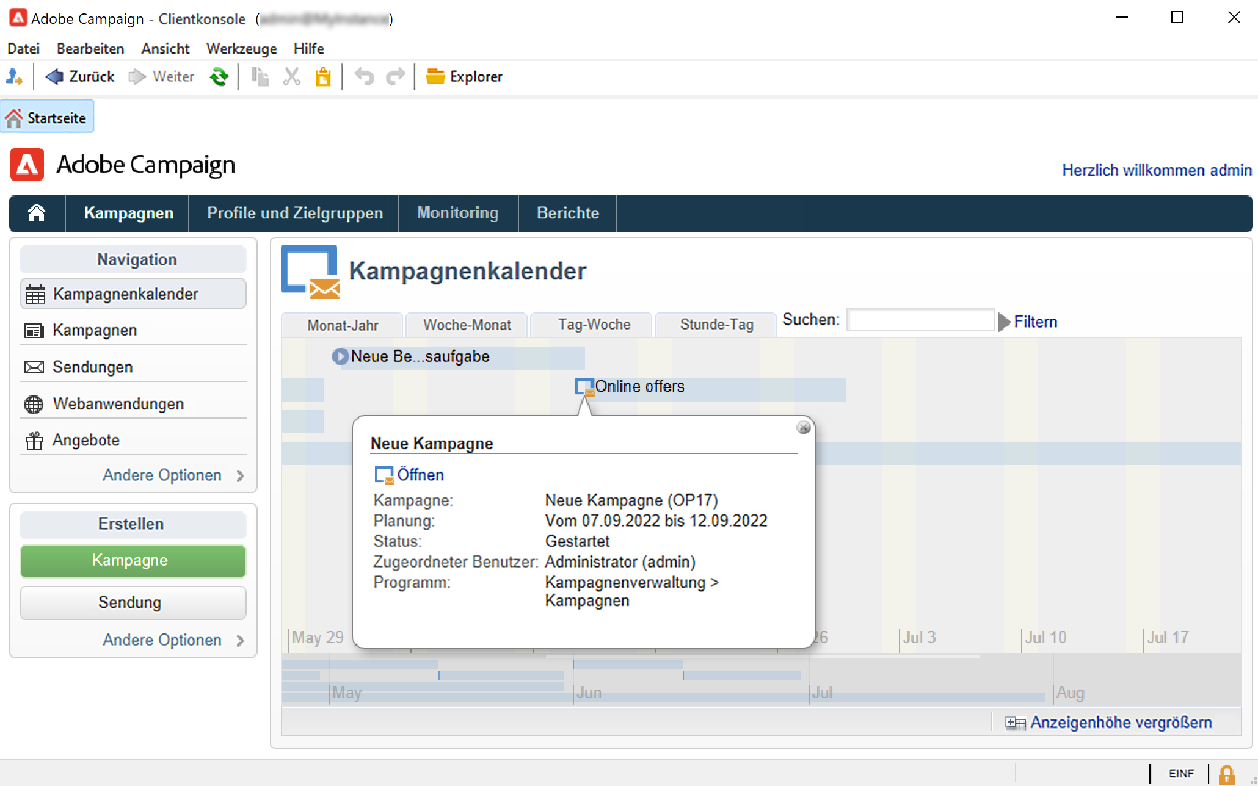Image resolution: width=1258 pixels, height=786 pixels.
Task: Switch to Woche-Monat calendar view
Action: point(467,325)
